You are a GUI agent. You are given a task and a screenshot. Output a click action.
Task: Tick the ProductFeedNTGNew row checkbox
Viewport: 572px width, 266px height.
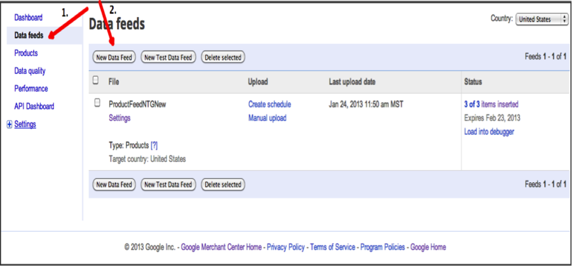(x=97, y=103)
